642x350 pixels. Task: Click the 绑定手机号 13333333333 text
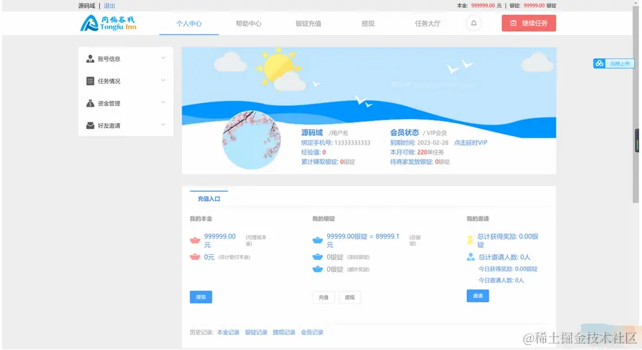(336, 142)
